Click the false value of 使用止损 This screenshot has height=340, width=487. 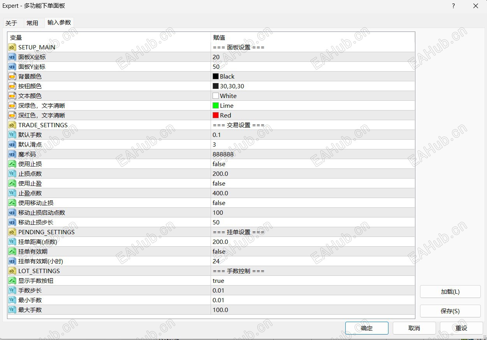tap(219, 164)
